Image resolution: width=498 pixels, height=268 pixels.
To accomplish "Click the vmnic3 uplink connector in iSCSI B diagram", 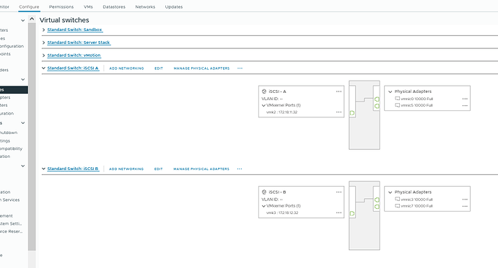I will pyautogui.click(x=377, y=200).
